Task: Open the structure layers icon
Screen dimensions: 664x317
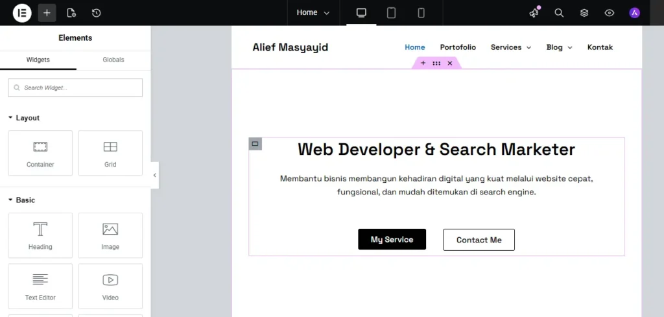Action: (584, 13)
